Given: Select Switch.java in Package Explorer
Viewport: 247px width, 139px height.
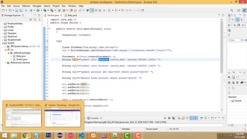Looking at the screenshot, I should [22, 59].
